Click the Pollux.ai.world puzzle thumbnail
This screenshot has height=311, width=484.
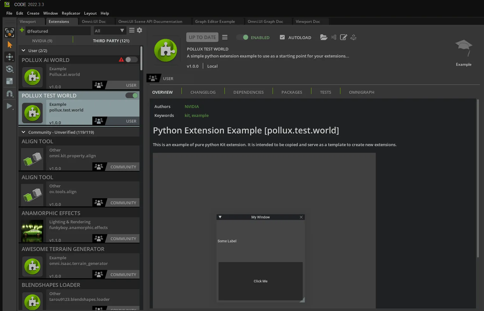pyautogui.click(x=32, y=77)
